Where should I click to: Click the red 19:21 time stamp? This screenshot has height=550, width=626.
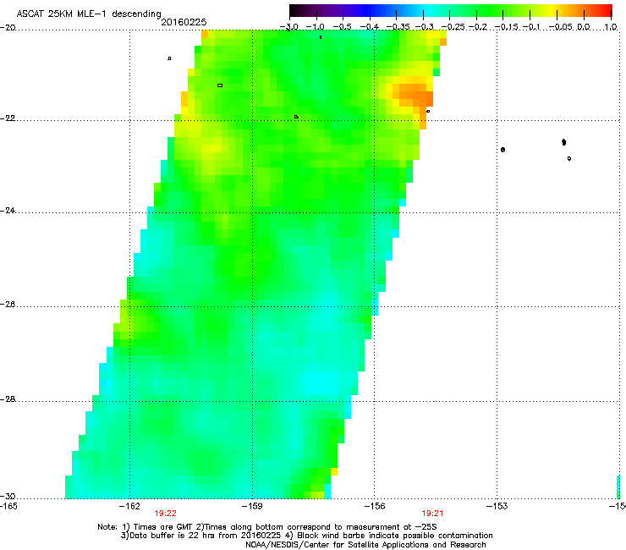pyautogui.click(x=433, y=514)
